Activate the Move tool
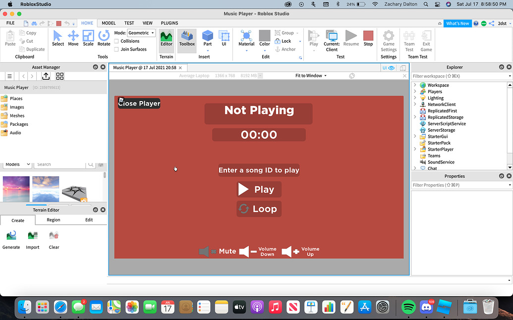This screenshot has width=513, height=320. click(x=73, y=38)
